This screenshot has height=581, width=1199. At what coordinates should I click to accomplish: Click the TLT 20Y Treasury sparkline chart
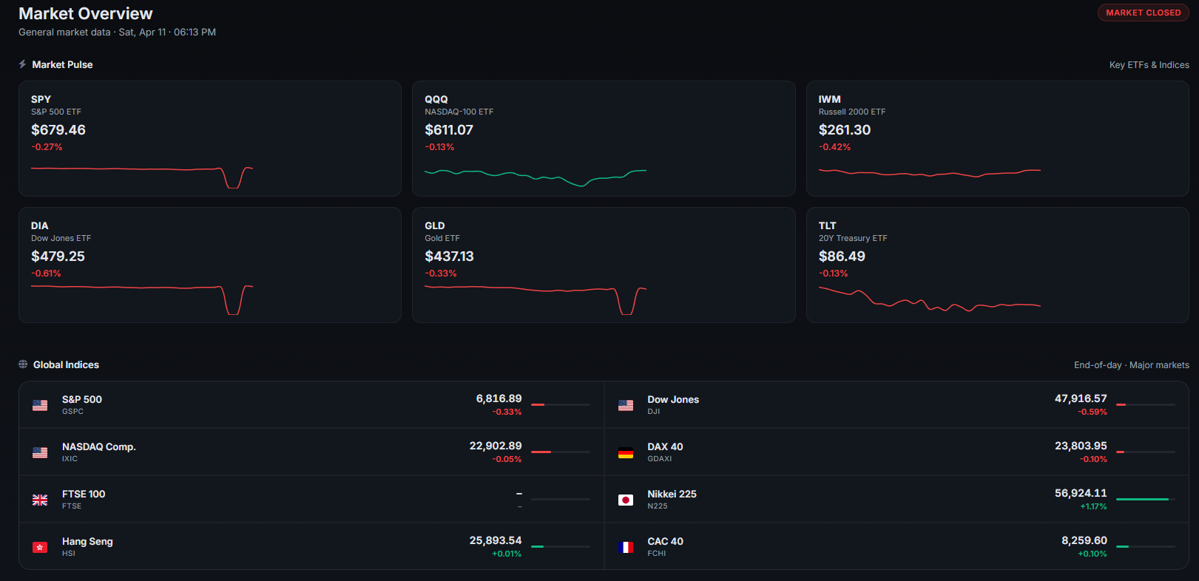click(x=929, y=299)
